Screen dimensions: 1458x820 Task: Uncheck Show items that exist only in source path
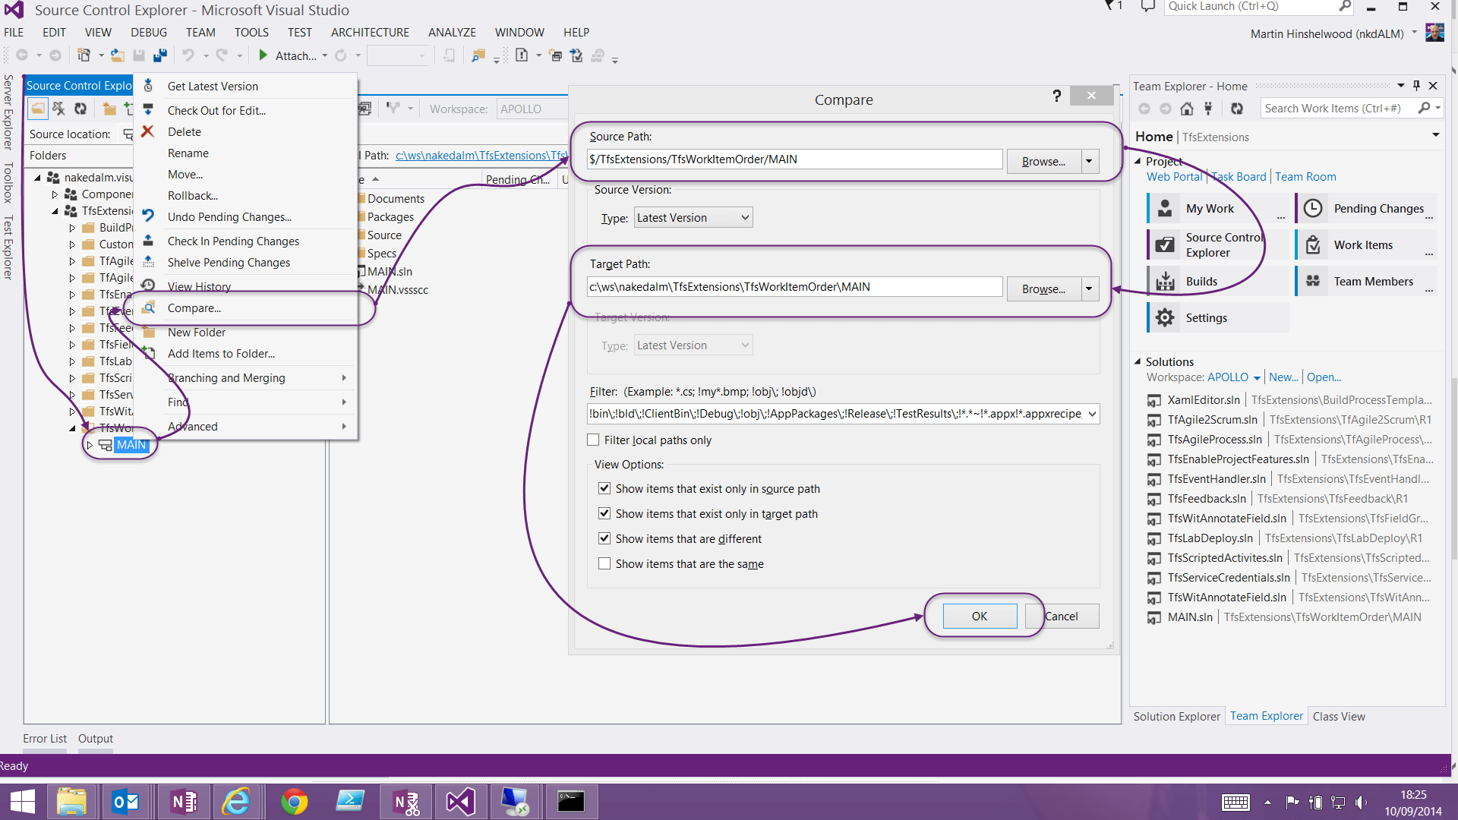click(x=604, y=488)
